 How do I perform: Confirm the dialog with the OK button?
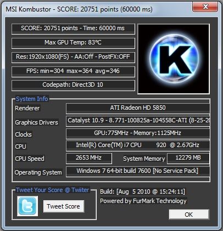coord(189,215)
